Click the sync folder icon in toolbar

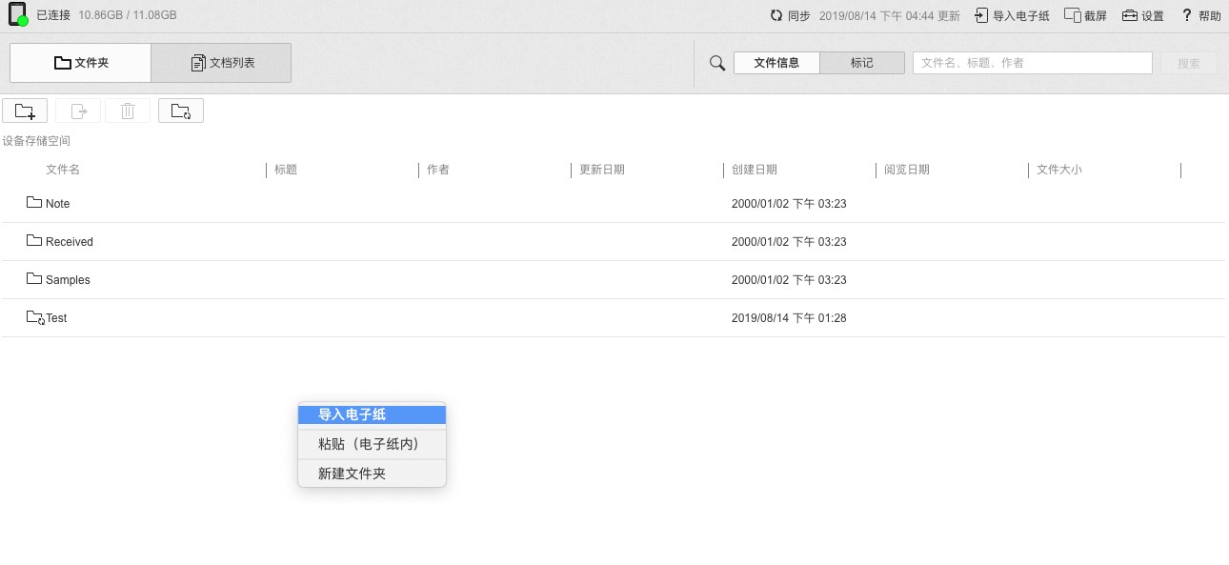[x=181, y=111]
